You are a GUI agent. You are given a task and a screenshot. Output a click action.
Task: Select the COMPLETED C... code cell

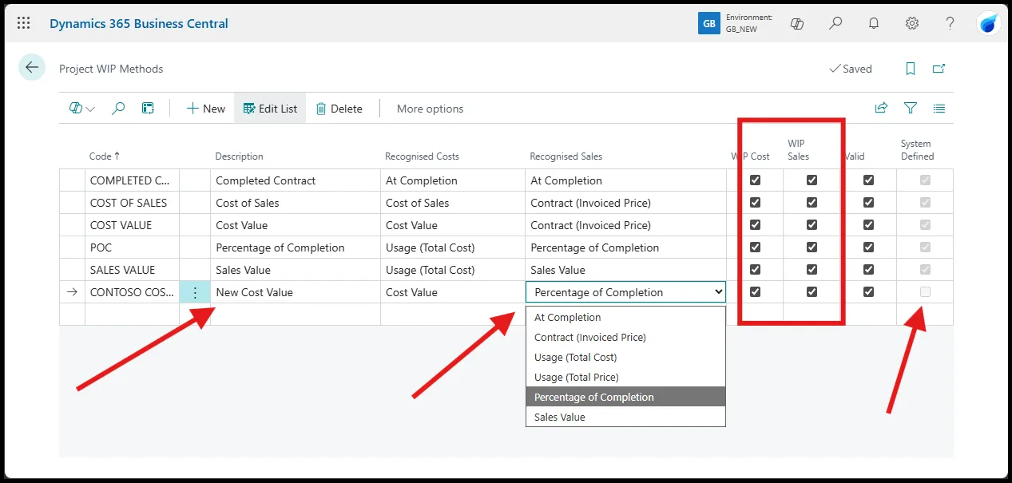tap(132, 180)
